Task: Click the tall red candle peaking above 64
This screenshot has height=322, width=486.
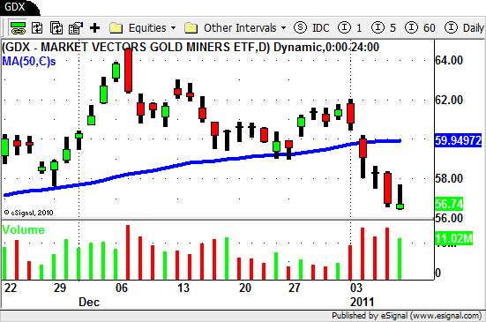Action: point(128,70)
